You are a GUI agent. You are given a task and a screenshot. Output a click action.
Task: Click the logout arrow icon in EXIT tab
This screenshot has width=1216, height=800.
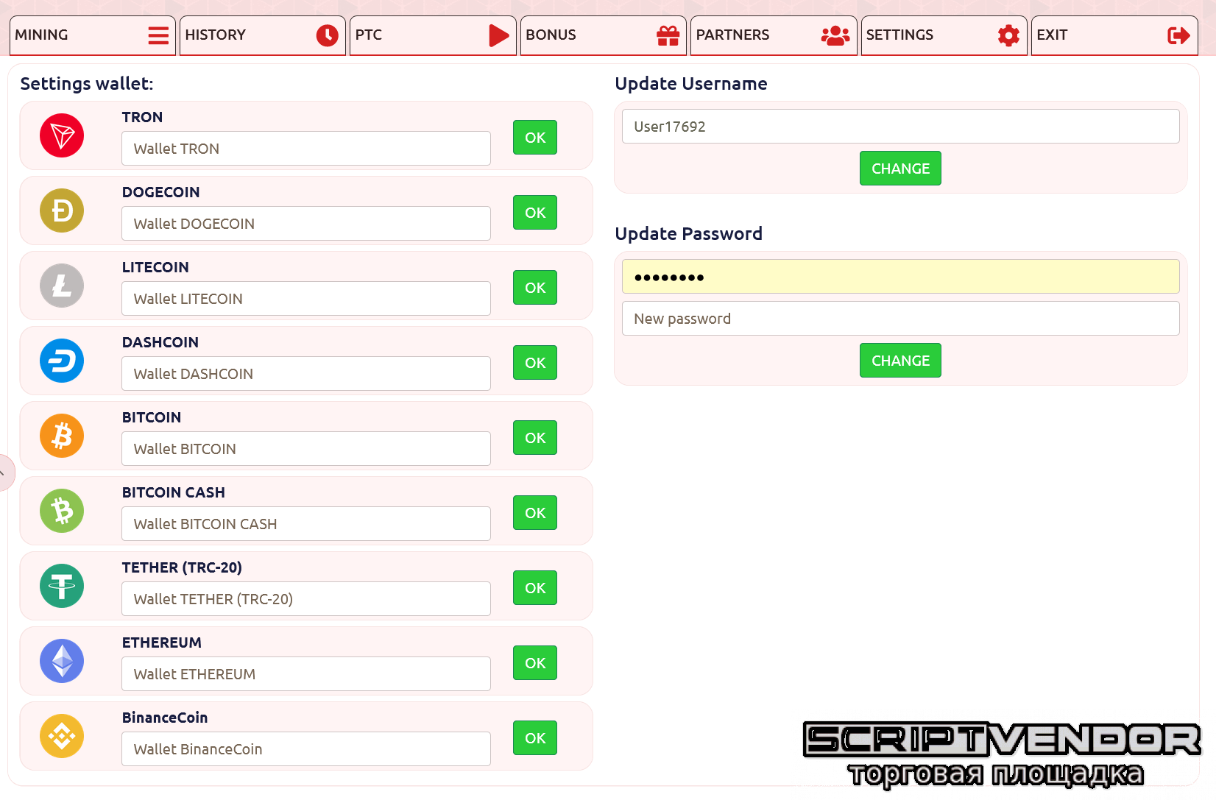1179,35
